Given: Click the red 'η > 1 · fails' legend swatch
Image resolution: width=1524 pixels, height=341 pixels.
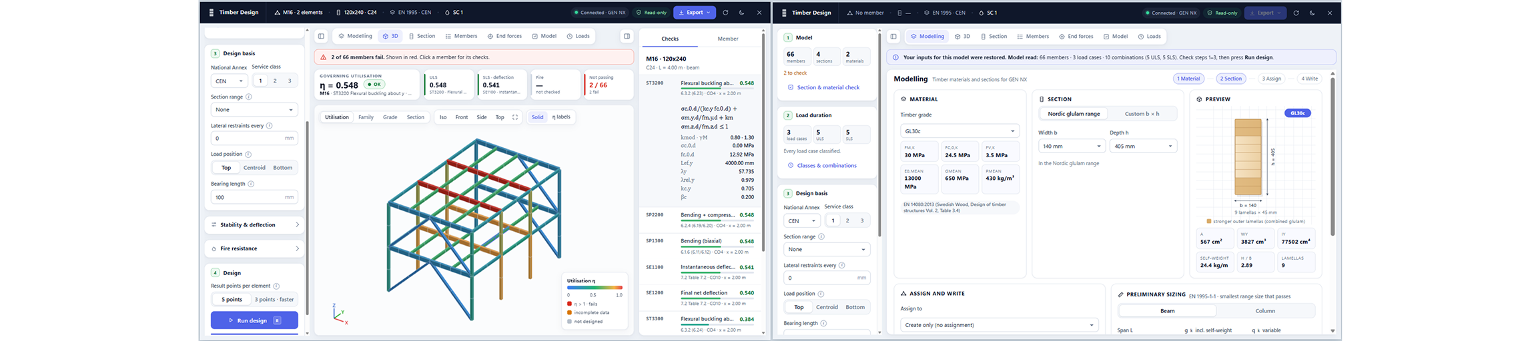Looking at the screenshot, I should click(x=569, y=304).
